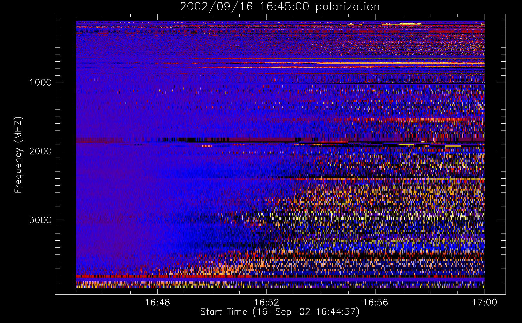Click the plot title "2002/09/16 16:45:00 polarization"
The image size is (522, 323).
click(x=280, y=7)
